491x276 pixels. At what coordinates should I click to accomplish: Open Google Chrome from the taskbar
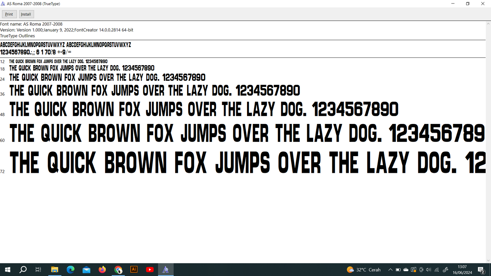point(118,270)
